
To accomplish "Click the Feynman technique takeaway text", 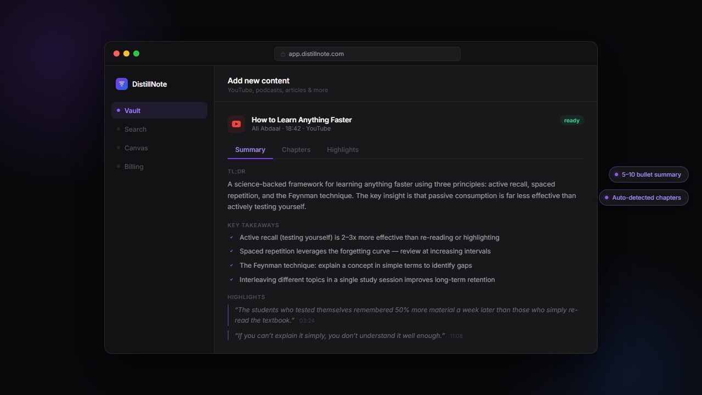I will click(x=356, y=266).
